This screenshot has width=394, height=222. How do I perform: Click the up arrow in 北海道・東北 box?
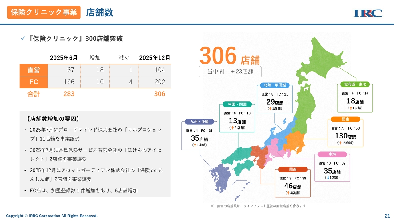350,108
